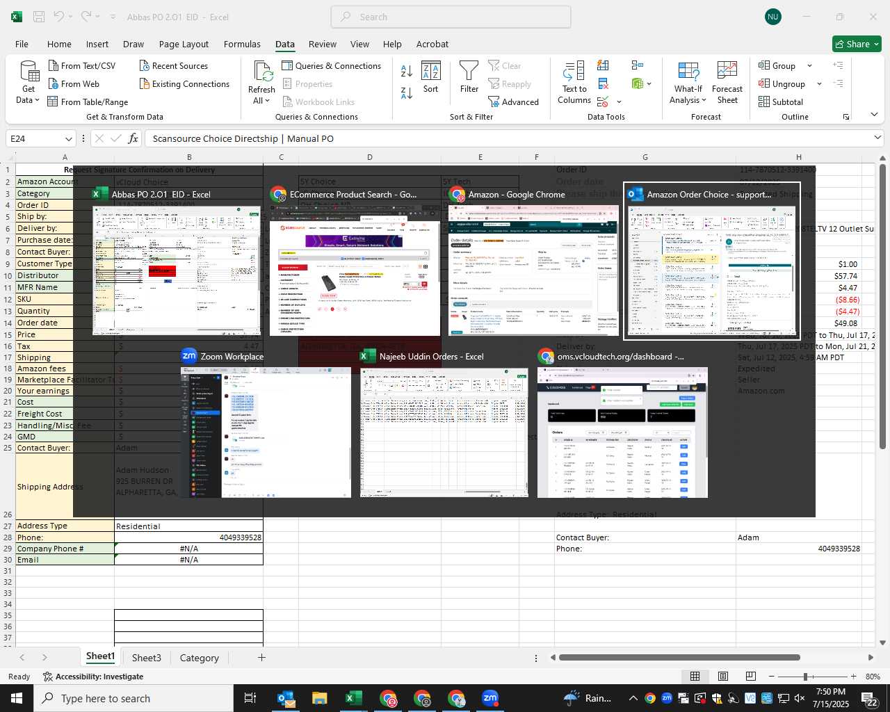Open Customize Quick Access Toolbar dropdown
Image resolution: width=890 pixels, height=712 pixels.
click(x=113, y=17)
